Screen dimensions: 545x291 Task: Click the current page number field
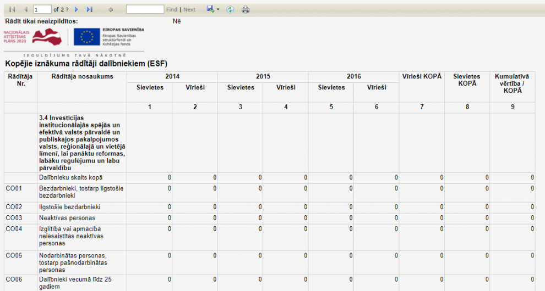(x=42, y=10)
